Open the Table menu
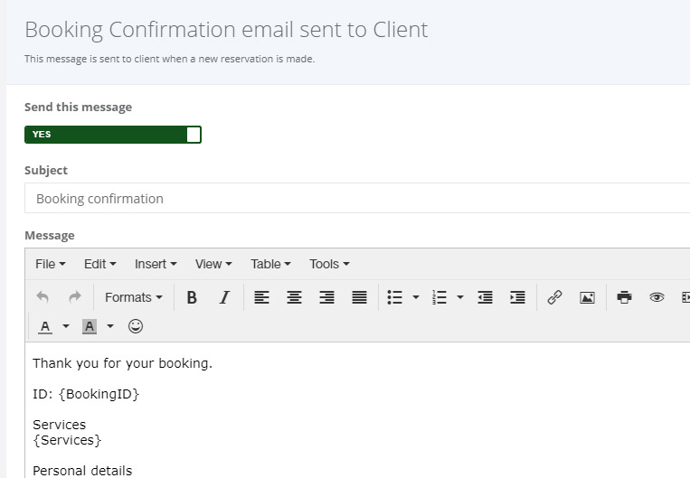The image size is (690, 478). point(270,264)
